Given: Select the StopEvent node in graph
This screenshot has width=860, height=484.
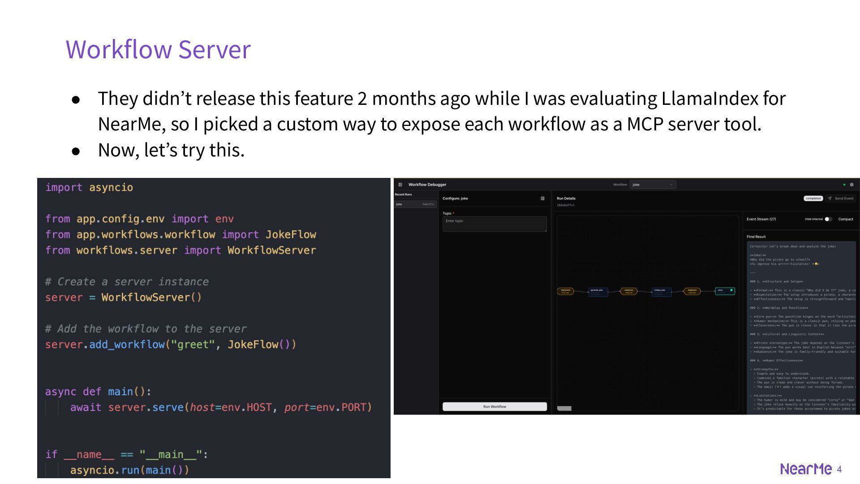Looking at the screenshot, I should coord(692,291).
